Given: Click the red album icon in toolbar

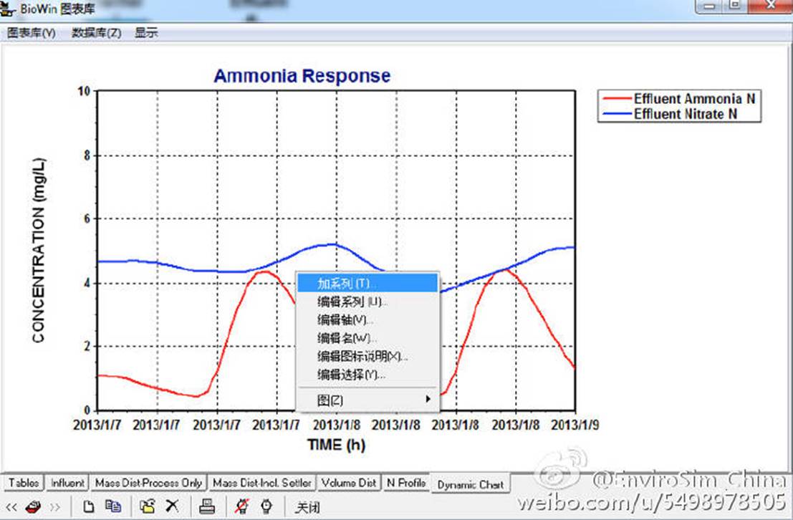Looking at the screenshot, I should point(33,507).
